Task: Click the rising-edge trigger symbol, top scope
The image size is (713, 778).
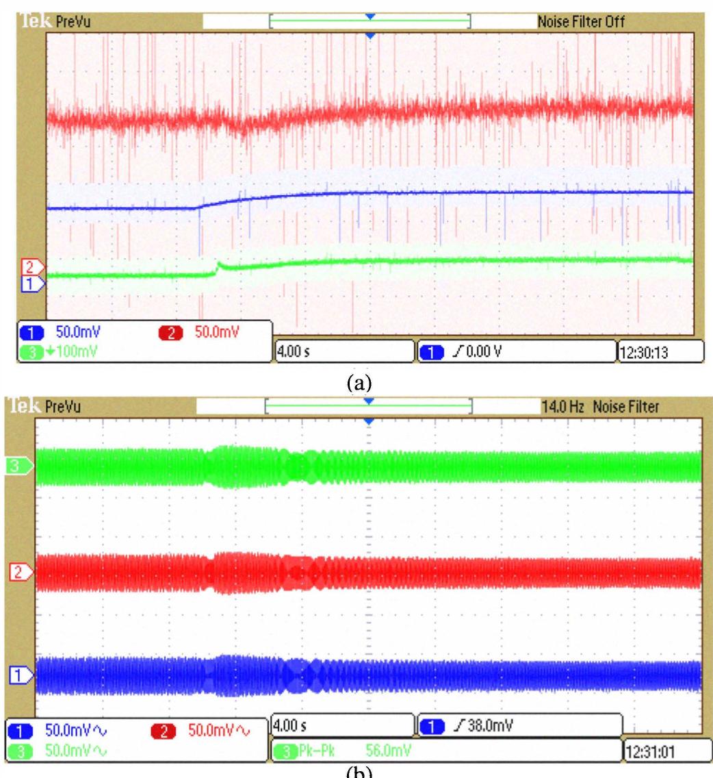Action: (458, 352)
